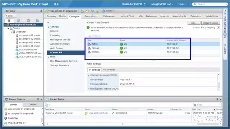Click the vCenter HA help question icon

pos(218,28)
